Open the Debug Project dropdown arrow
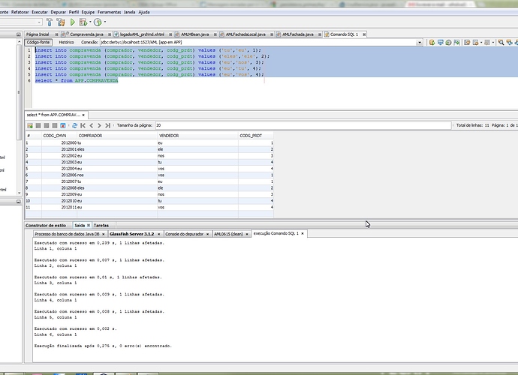 pos(90,22)
